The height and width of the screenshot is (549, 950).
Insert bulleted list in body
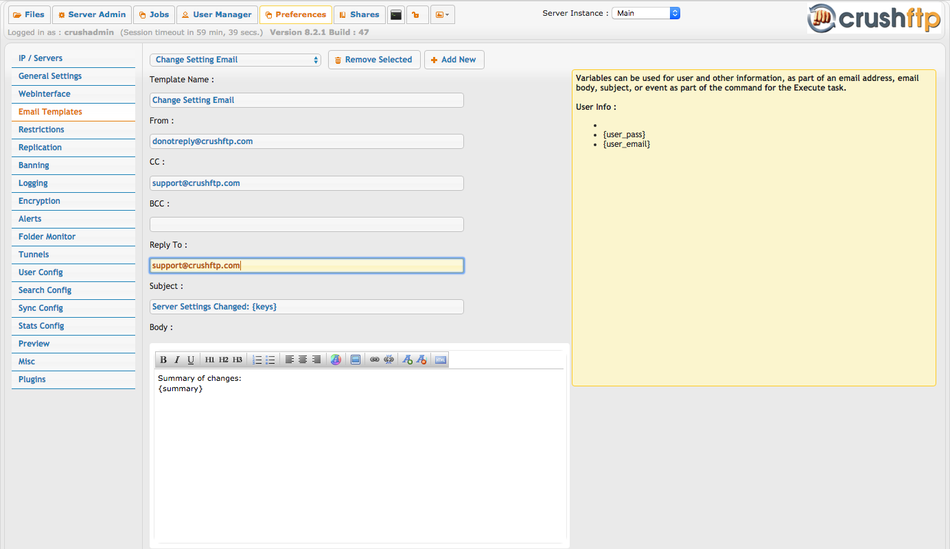[x=270, y=360]
